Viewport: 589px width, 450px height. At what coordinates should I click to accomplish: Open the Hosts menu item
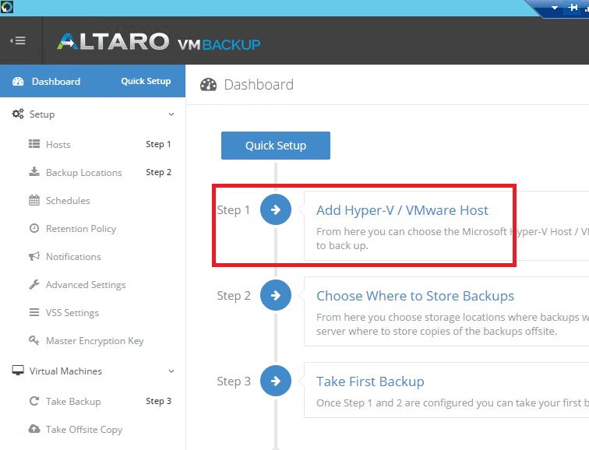coord(58,145)
